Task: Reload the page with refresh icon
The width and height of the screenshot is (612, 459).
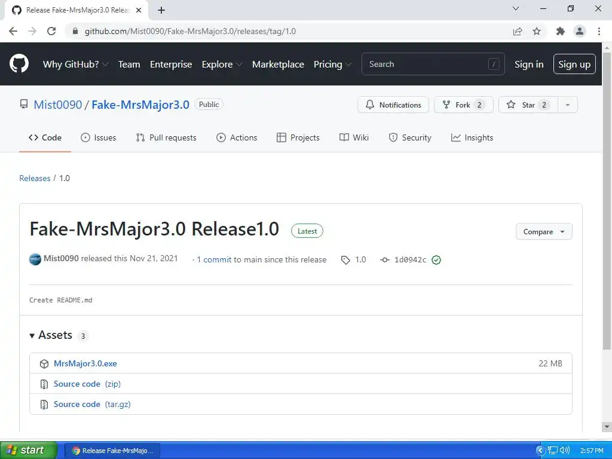Action: click(51, 31)
